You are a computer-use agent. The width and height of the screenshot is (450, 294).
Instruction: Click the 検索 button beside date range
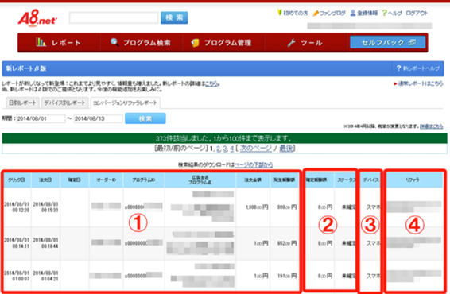[x=145, y=118]
